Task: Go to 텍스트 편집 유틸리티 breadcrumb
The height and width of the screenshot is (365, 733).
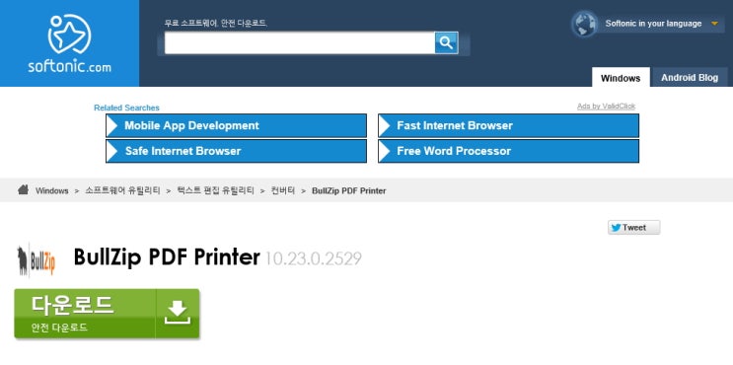Action: click(x=215, y=190)
